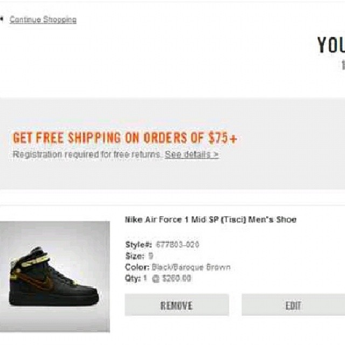The height and width of the screenshot is (345, 345).
Task: Open the See details link
Action: pyautogui.click(x=191, y=155)
